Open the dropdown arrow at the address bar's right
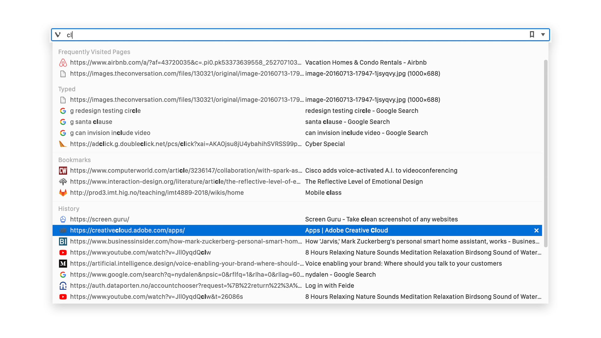The height and width of the screenshot is (338, 601). (542, 35)
